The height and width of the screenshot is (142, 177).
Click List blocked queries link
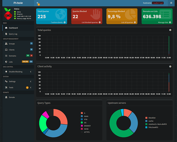tap(90, 22)
